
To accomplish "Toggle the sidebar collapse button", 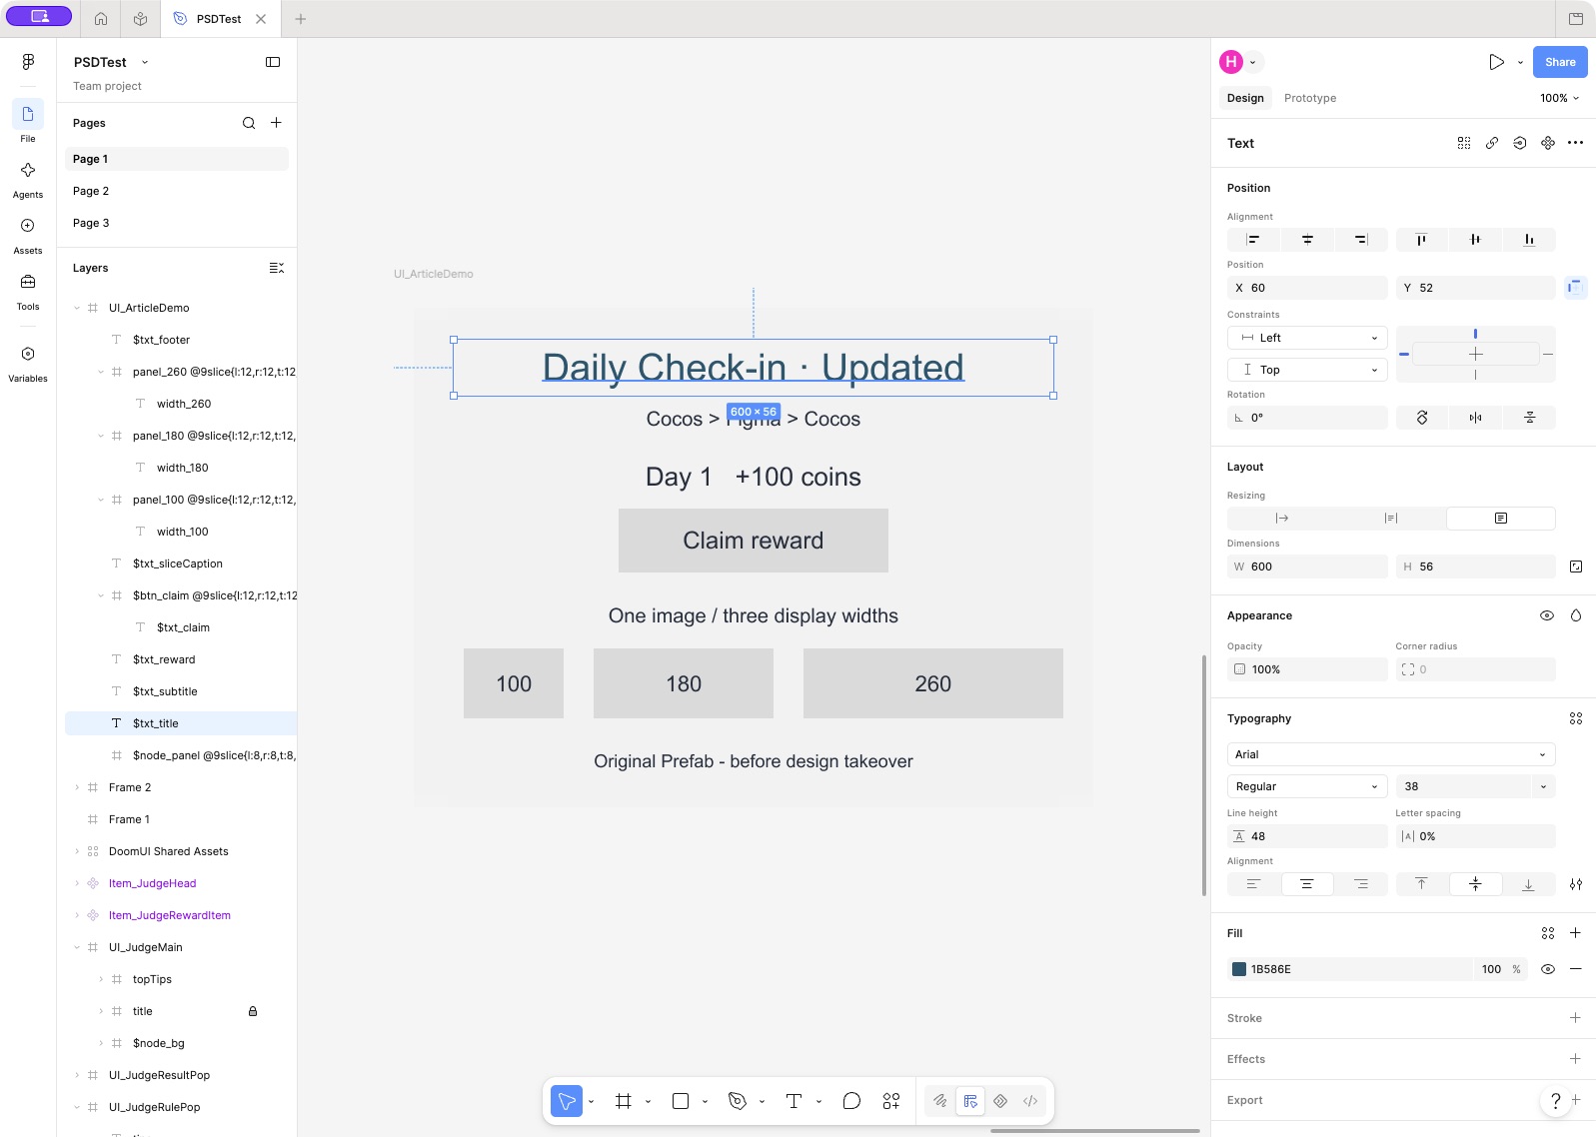I will [273, 62].
